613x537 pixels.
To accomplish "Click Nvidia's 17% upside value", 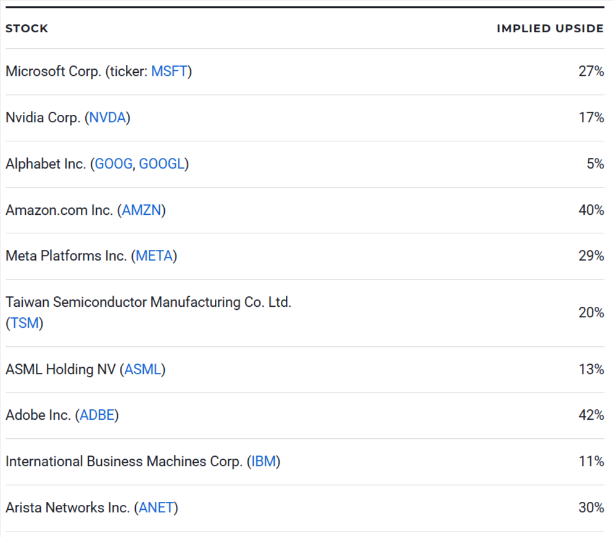I will pos(591,117).
